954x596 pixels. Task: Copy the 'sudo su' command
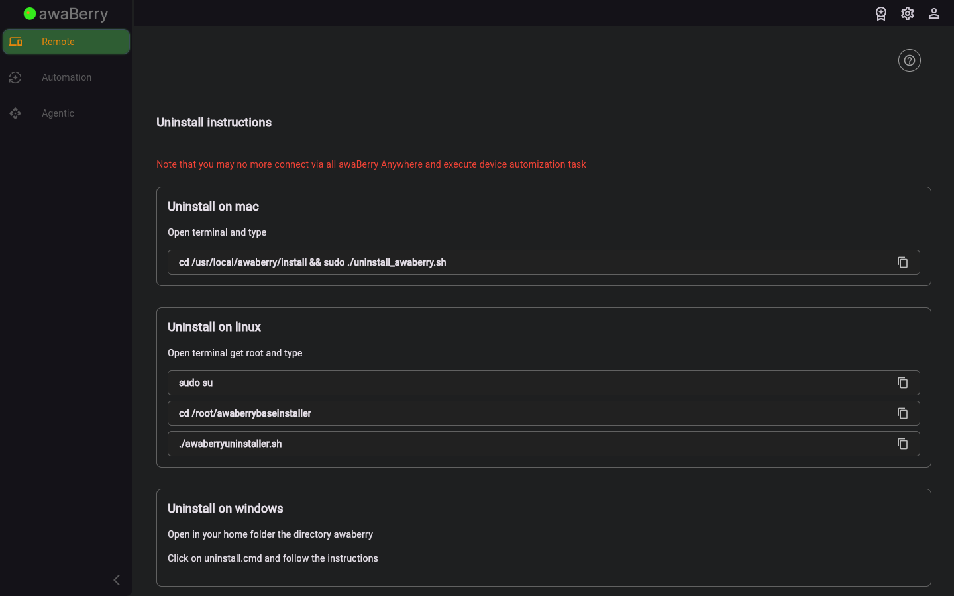point(902,383)
